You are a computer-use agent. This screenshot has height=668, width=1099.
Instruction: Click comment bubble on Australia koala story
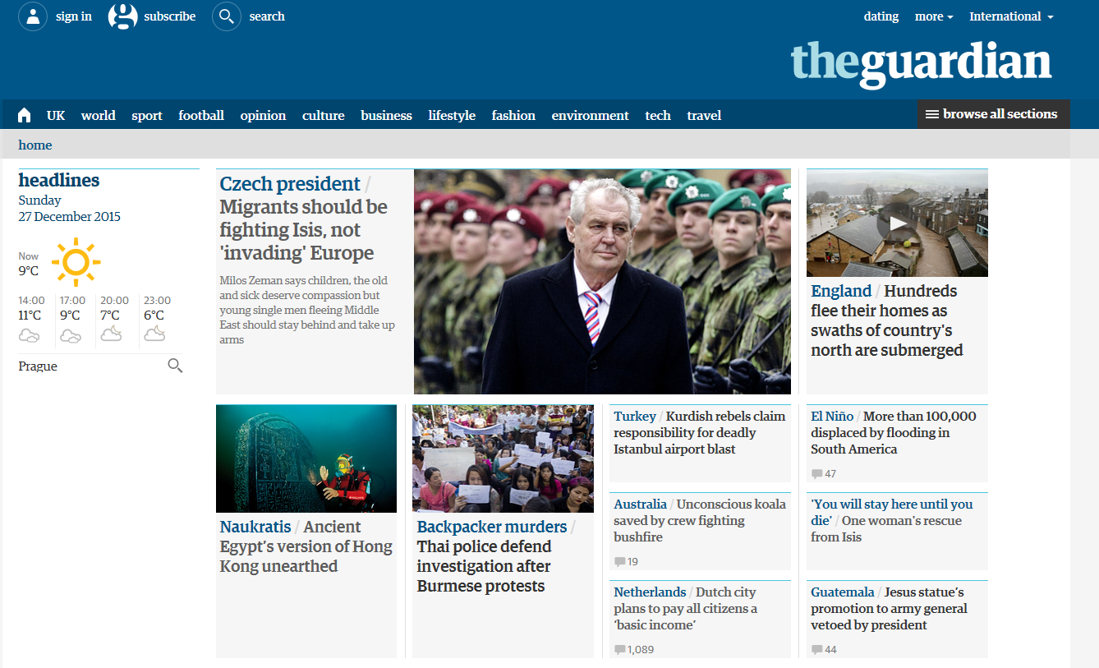tap(619, 562)
